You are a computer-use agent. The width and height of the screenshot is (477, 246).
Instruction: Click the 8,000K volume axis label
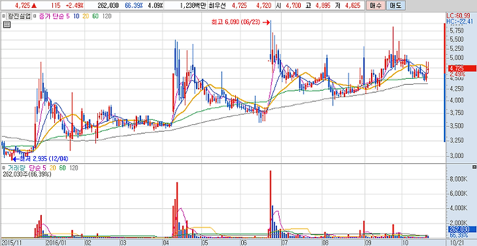[458, 179]
